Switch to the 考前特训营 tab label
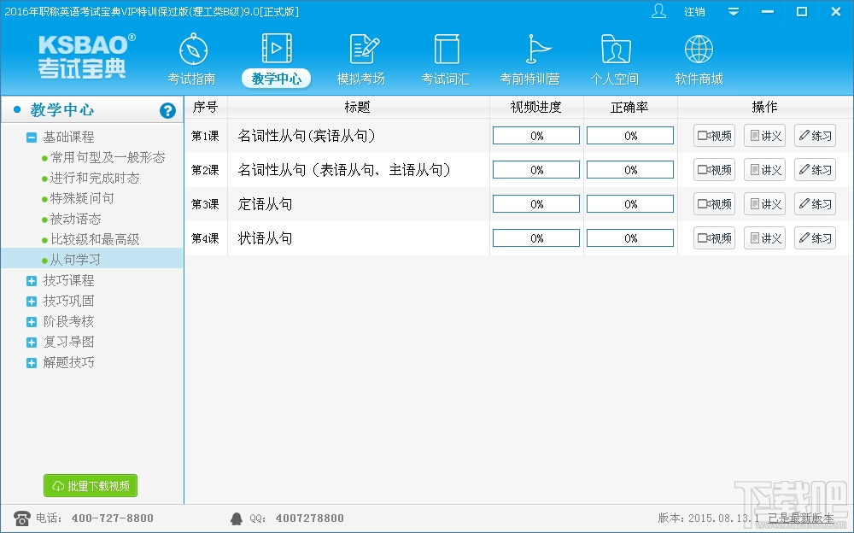 pos(530,79)
